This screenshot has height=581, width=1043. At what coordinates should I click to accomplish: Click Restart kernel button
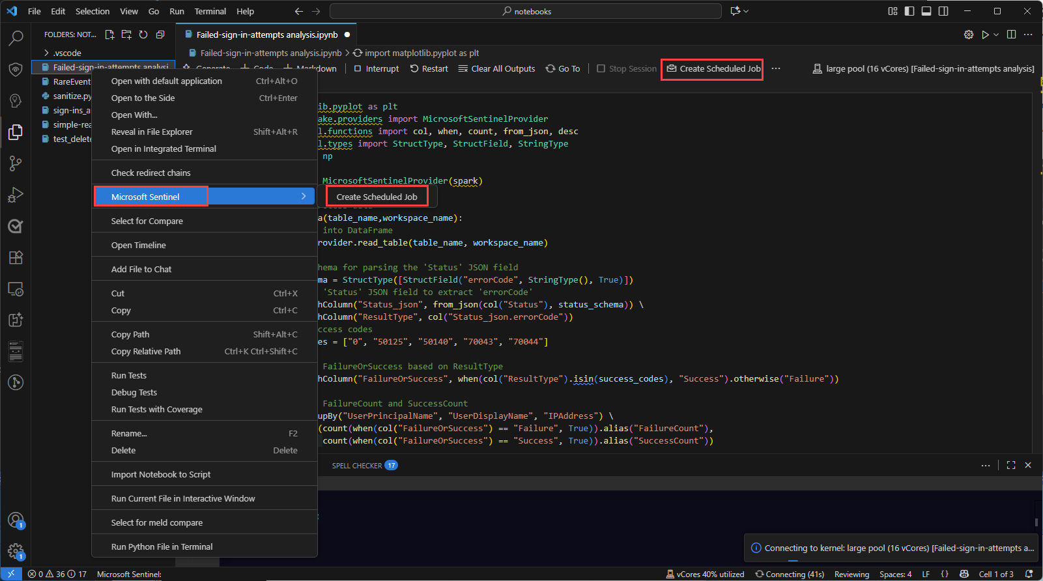(429, 68)
